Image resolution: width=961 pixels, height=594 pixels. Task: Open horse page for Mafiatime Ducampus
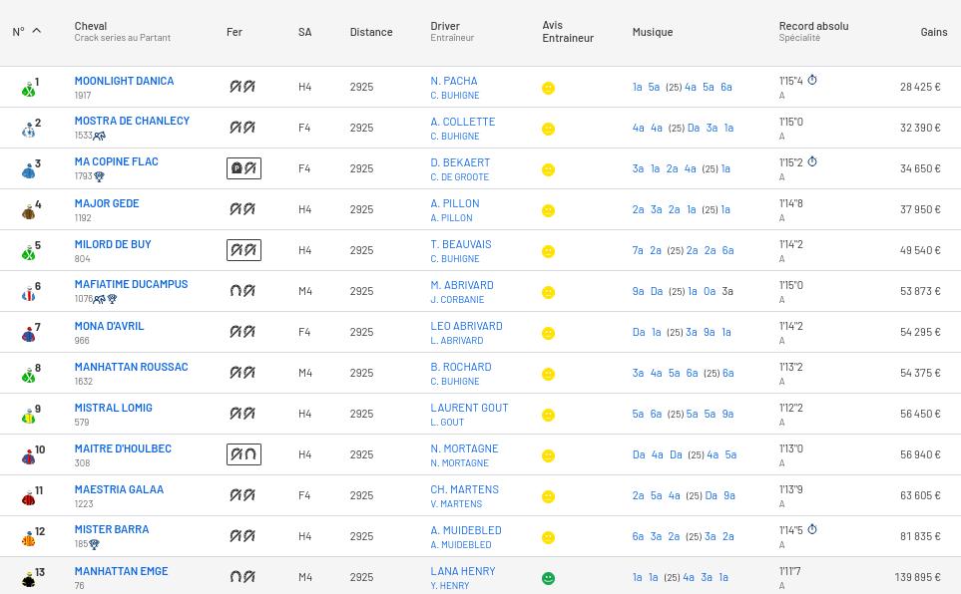point(131,284)
